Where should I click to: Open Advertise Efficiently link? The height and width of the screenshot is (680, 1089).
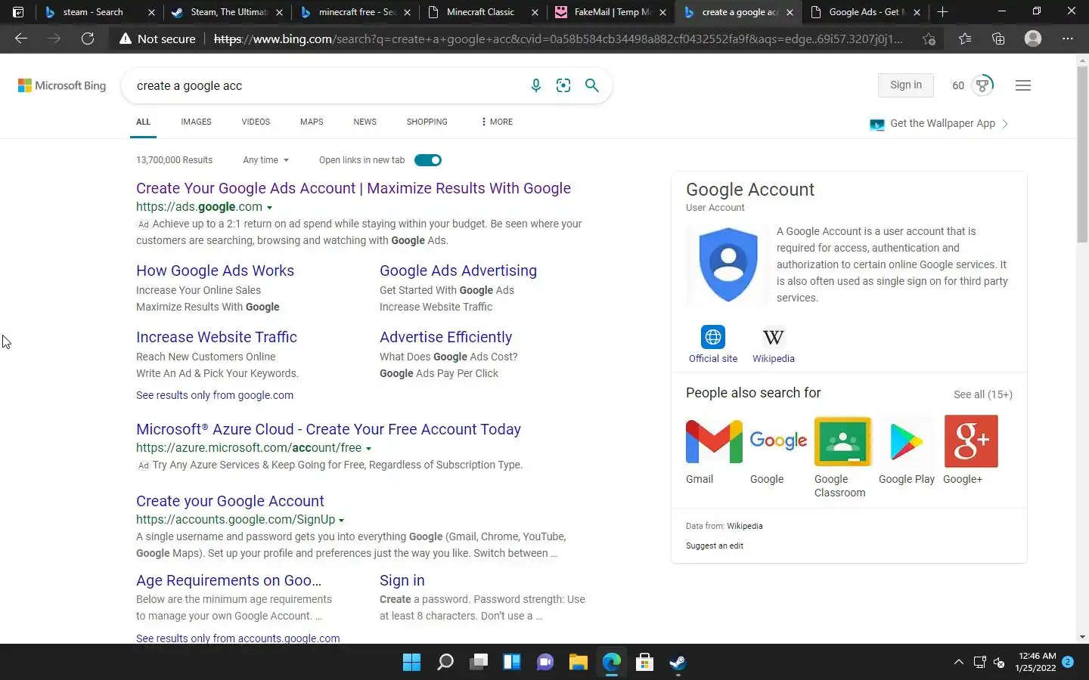tap(445, 337)
